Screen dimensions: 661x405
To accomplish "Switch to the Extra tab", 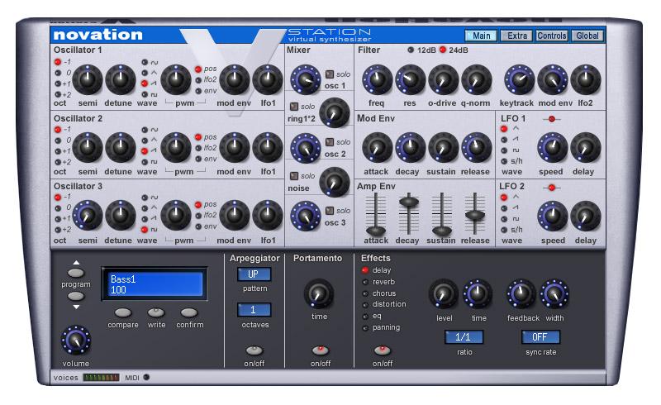I will (516, 36).
